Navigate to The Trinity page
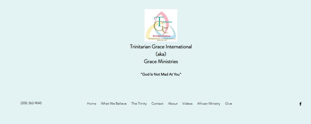311x124 pixels. click(139, 103)
